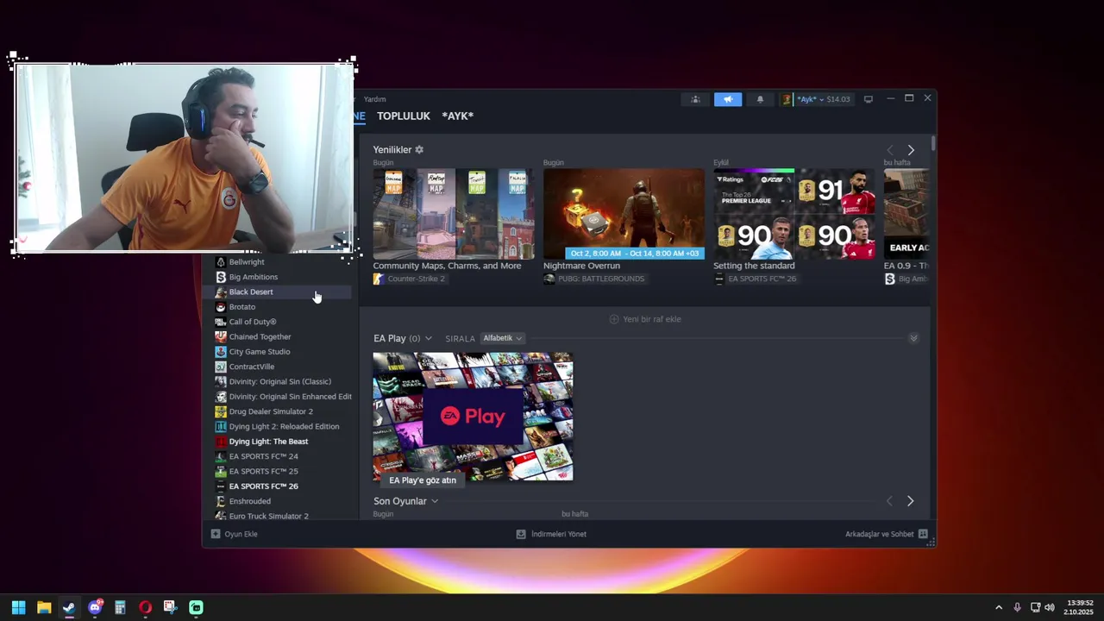Screen dimensions: 1104x621
Task: Click the friends chat icon at bottom right
Action: (x=923, y=534)
